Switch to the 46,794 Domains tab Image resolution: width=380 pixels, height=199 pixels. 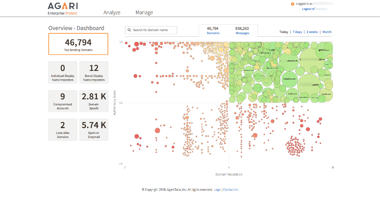coord(213,30)
